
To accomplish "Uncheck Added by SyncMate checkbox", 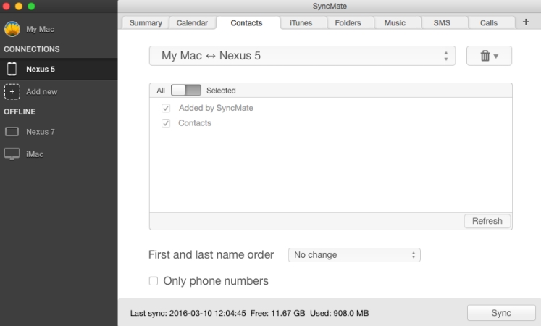I will (166, 109).
